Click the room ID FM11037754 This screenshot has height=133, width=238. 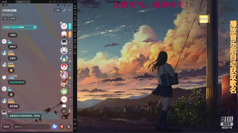point(7,15)
